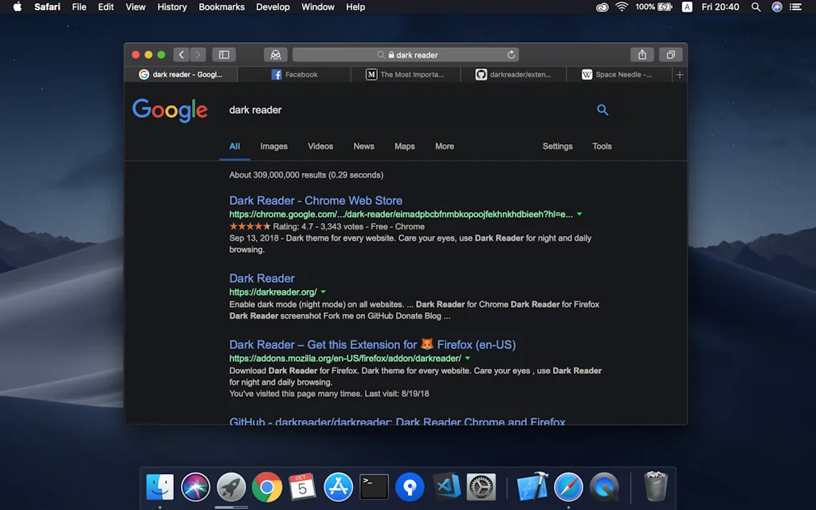Screen dimensions: 816x510
Task: Show the sidebar using Safari's sidebar icon
Action: coord(224,54)
